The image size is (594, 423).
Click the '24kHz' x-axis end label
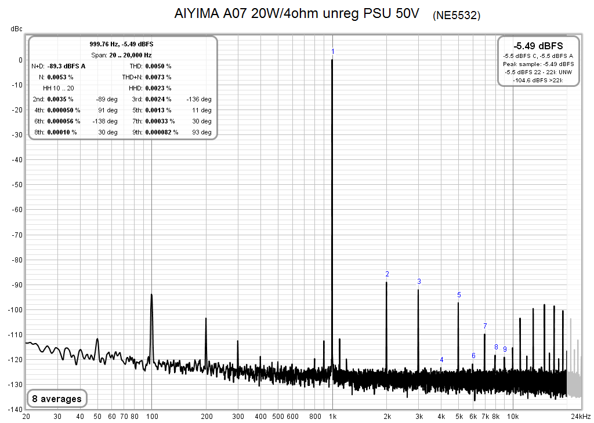581,417
